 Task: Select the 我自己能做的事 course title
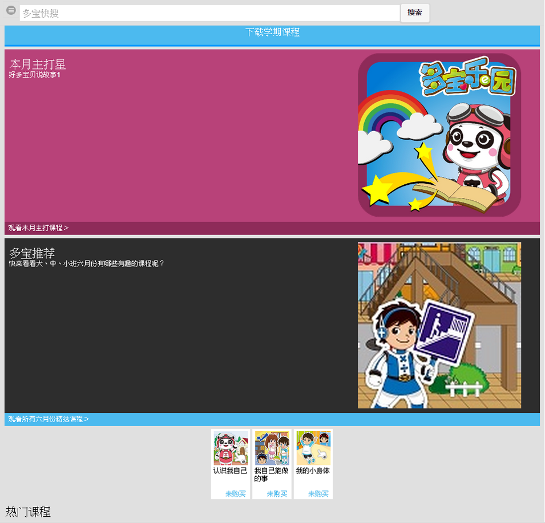pyautogui.click(x=272, y=475)
